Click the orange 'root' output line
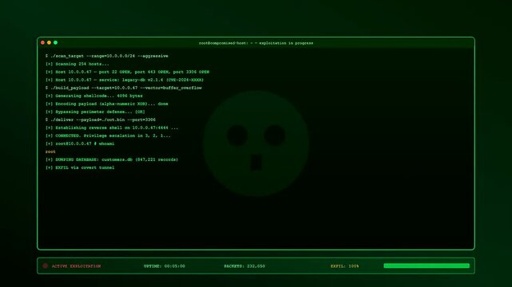This screenshot has height=287, width=512. (x=50, y=151)
